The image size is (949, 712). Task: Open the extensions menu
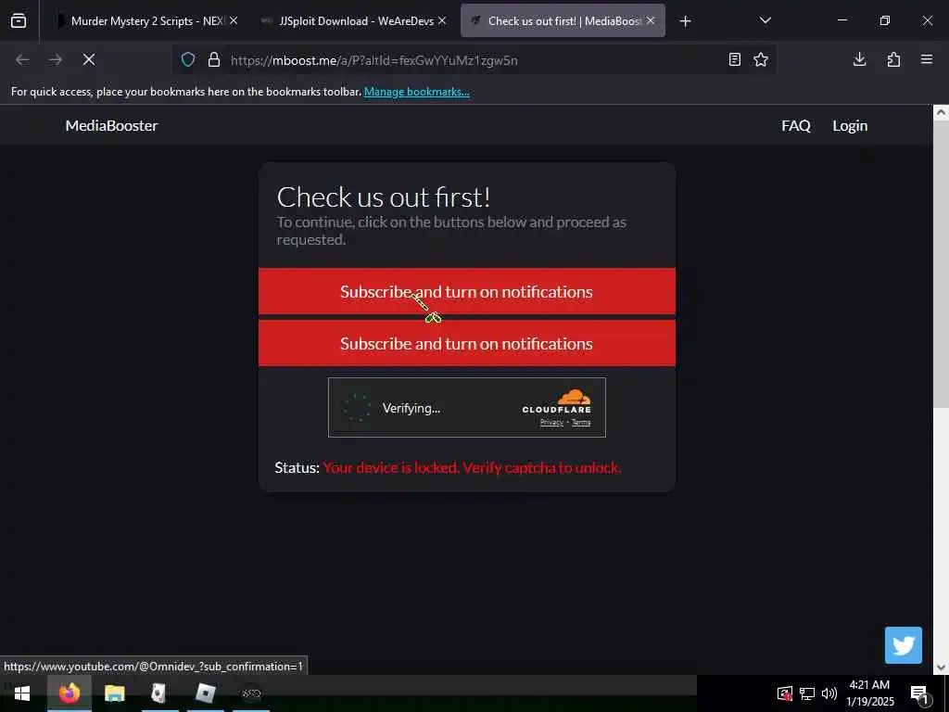pos(893,59)
